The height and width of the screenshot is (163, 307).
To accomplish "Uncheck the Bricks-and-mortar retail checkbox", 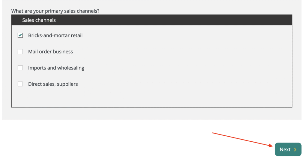I will pyautogui.click(x=20, y=35).
